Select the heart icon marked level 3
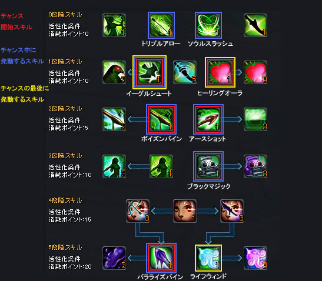This screenshot has height=281, width=322. pyautogui.click(x=255, y=72)
